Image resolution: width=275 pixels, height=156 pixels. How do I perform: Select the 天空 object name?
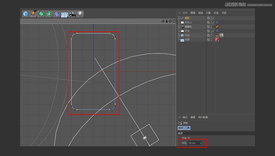click(x=187, y=35)
